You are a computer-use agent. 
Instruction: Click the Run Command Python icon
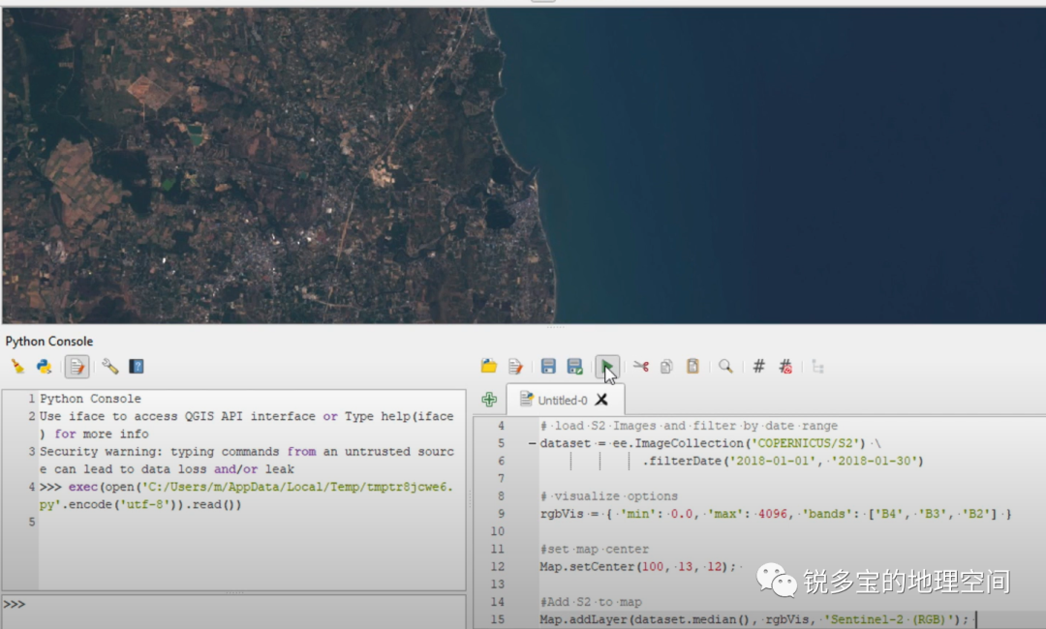[x=45, y=367]
